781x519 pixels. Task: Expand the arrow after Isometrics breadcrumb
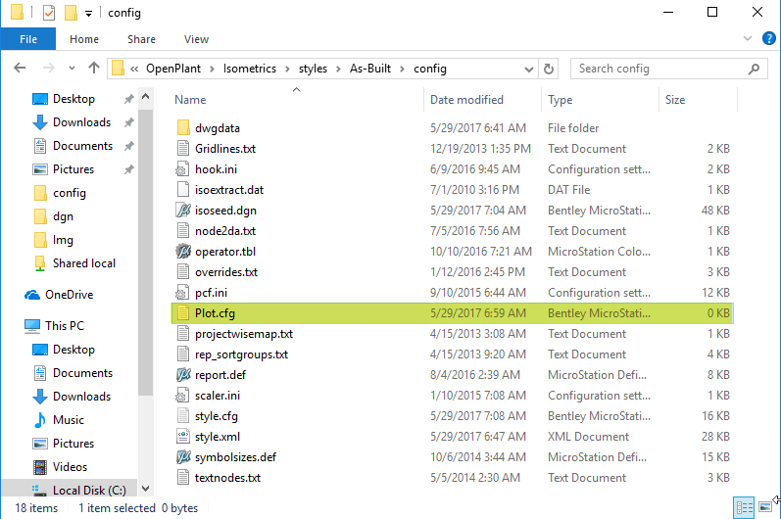287,69
